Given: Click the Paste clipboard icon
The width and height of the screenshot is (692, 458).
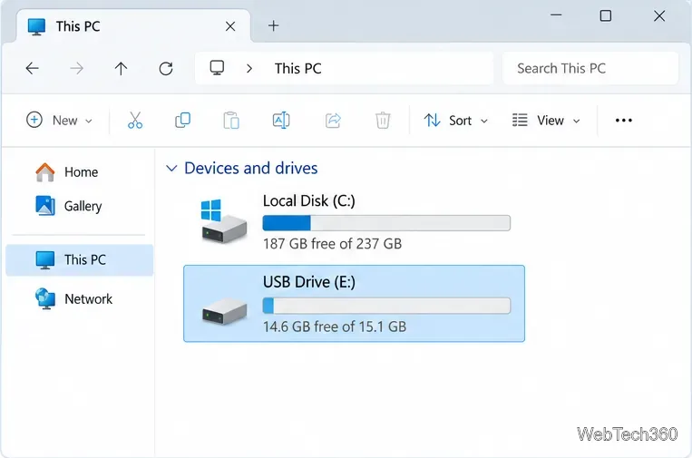Looking at the screenshot, I should coord(231,120).
